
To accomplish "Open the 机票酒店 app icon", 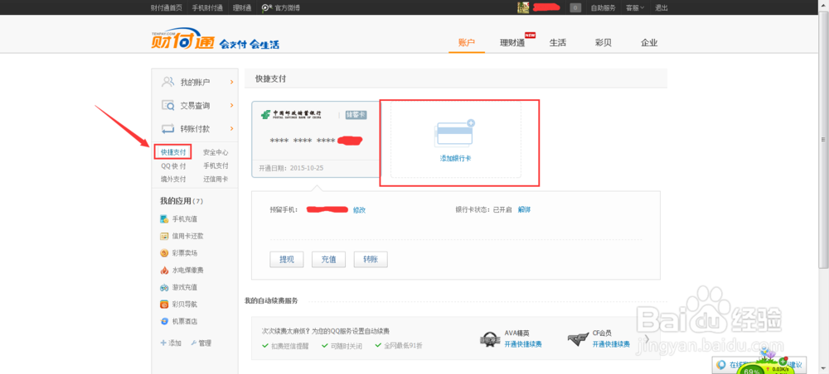I will click(x=164, y=321).
